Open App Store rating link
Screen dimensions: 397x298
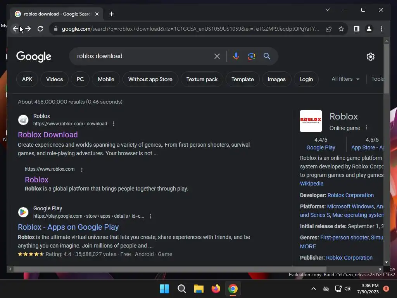point(367,148)
